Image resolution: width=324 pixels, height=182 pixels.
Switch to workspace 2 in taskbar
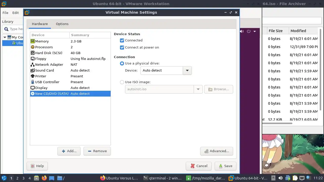pos(17,178)
